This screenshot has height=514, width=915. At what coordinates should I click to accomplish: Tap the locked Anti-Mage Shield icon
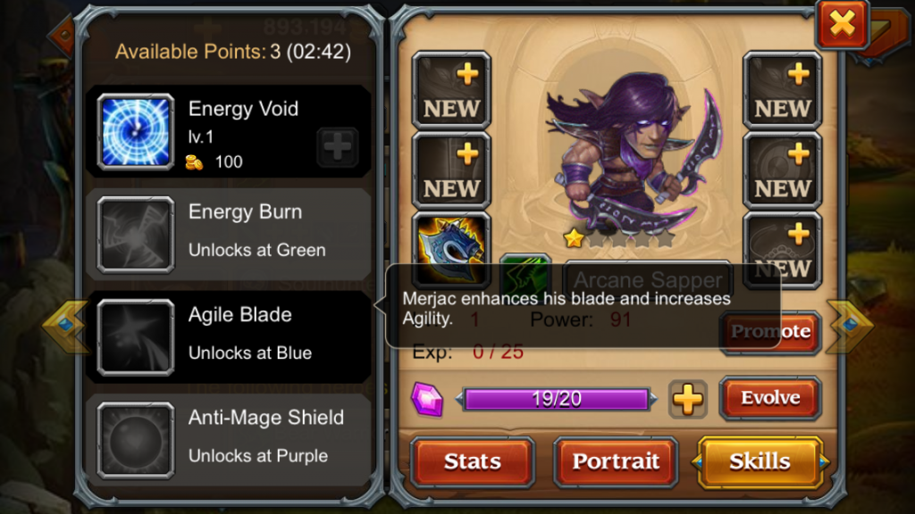pos(136,440)
